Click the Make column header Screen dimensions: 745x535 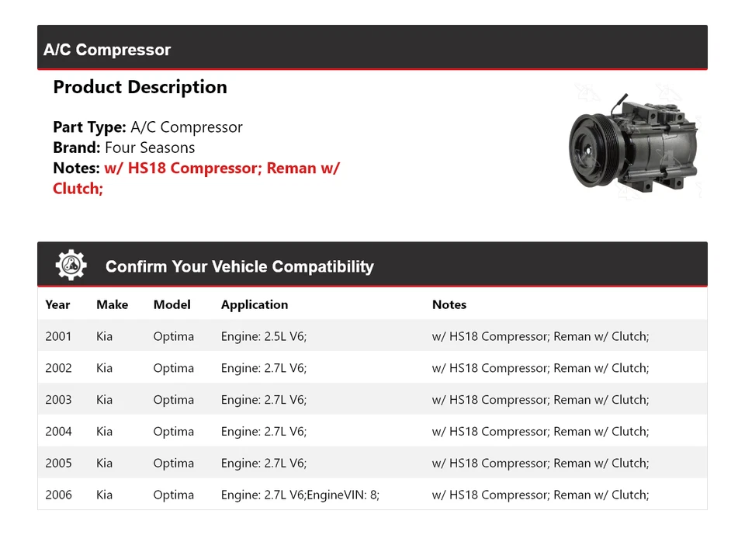click(112, 304)
